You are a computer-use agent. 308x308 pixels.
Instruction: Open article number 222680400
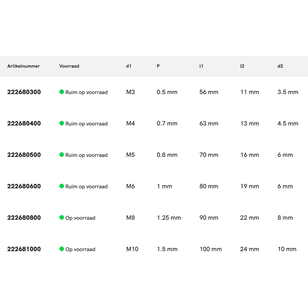click(x=24, y=124)
